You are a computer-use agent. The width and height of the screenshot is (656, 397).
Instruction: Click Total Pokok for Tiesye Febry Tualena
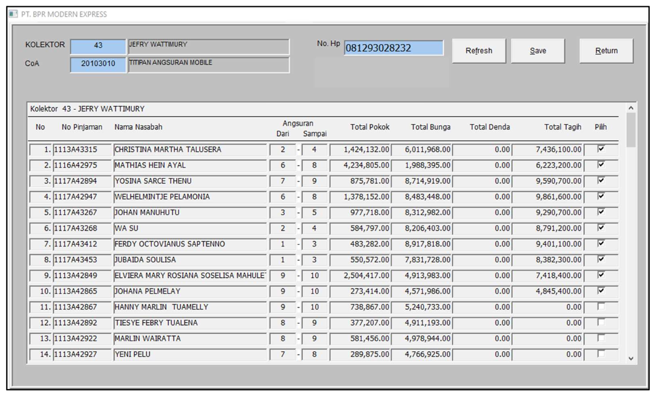(361, 323)
